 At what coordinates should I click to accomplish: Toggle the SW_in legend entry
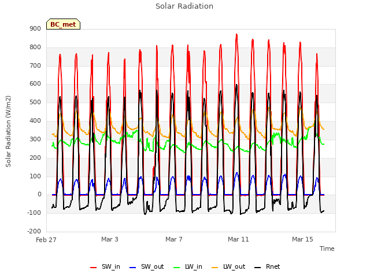coord(105,266)
